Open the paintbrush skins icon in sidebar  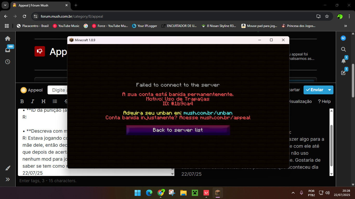[8, 168]
